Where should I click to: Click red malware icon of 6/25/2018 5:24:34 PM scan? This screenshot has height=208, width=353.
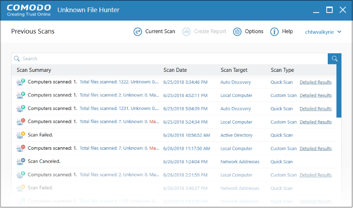[x=21, y=122]
